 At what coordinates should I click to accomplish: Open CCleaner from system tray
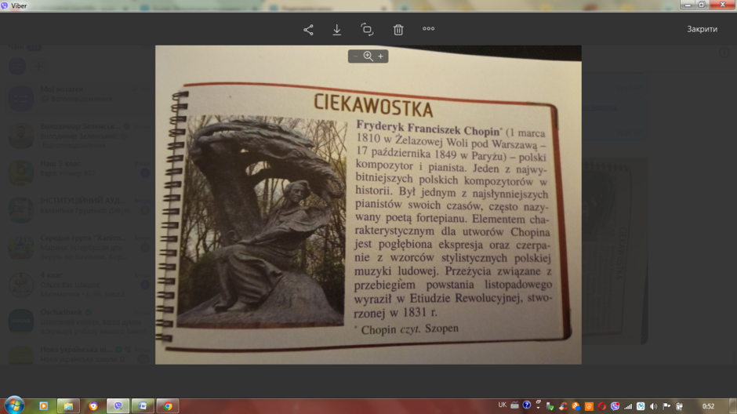[563, 406]
